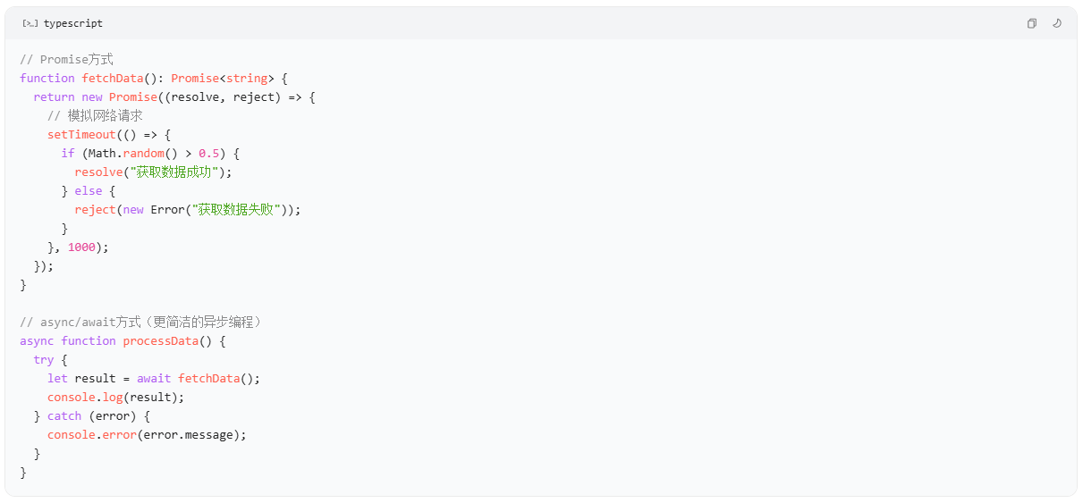Click the fetchData function name in declaration
This screenshot has height=503, width=1083.
[113, 78]
